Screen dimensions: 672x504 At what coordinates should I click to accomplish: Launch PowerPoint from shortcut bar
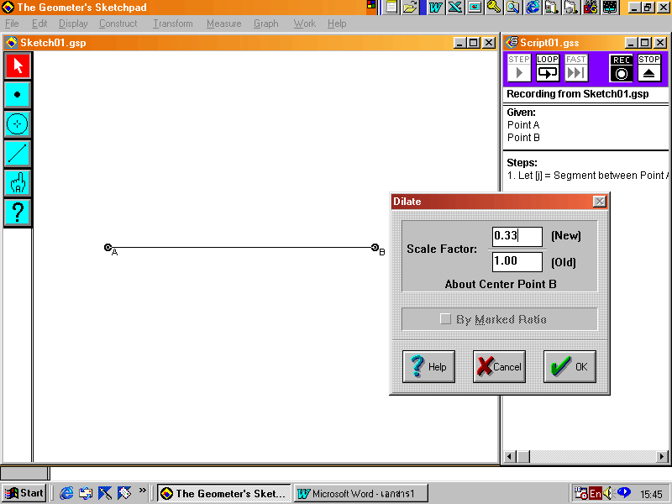tap(475, 8)
